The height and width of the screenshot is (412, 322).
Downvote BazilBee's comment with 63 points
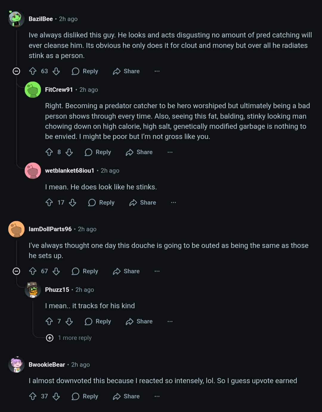click(x=56, y=71)
